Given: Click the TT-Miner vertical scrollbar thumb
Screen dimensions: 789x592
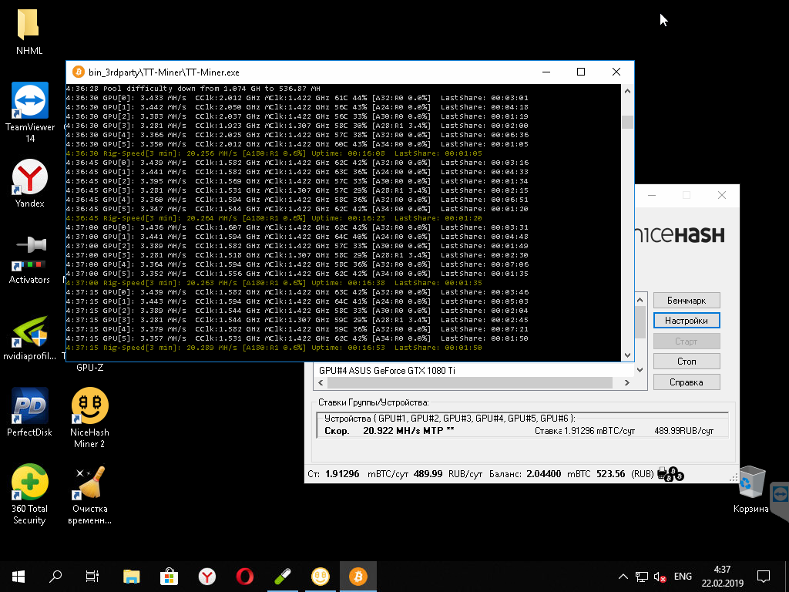Looking at the screenshot, I should tap(627, 123).
